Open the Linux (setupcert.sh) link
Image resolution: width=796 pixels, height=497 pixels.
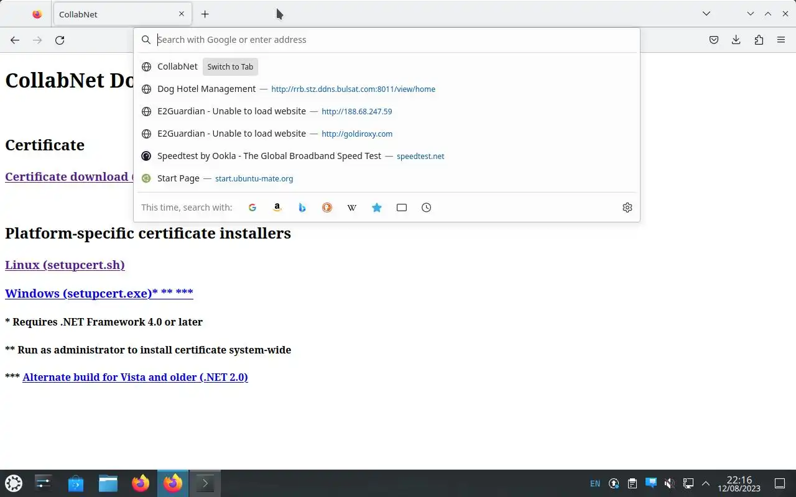[65, 265]
